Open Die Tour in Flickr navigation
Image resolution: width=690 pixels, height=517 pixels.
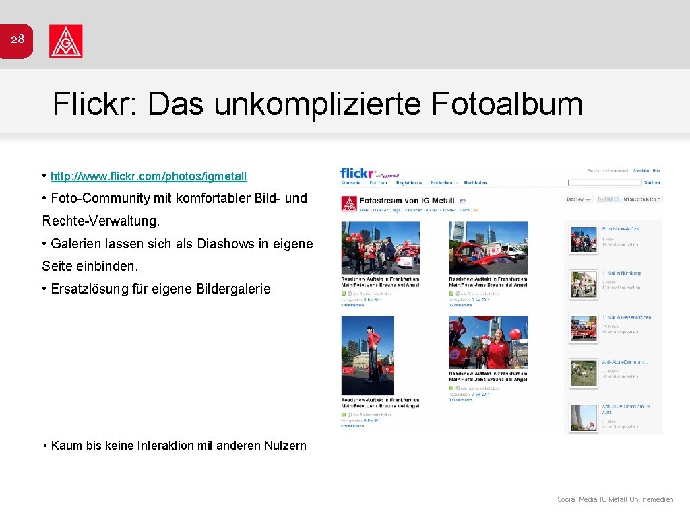pos(378,183)
